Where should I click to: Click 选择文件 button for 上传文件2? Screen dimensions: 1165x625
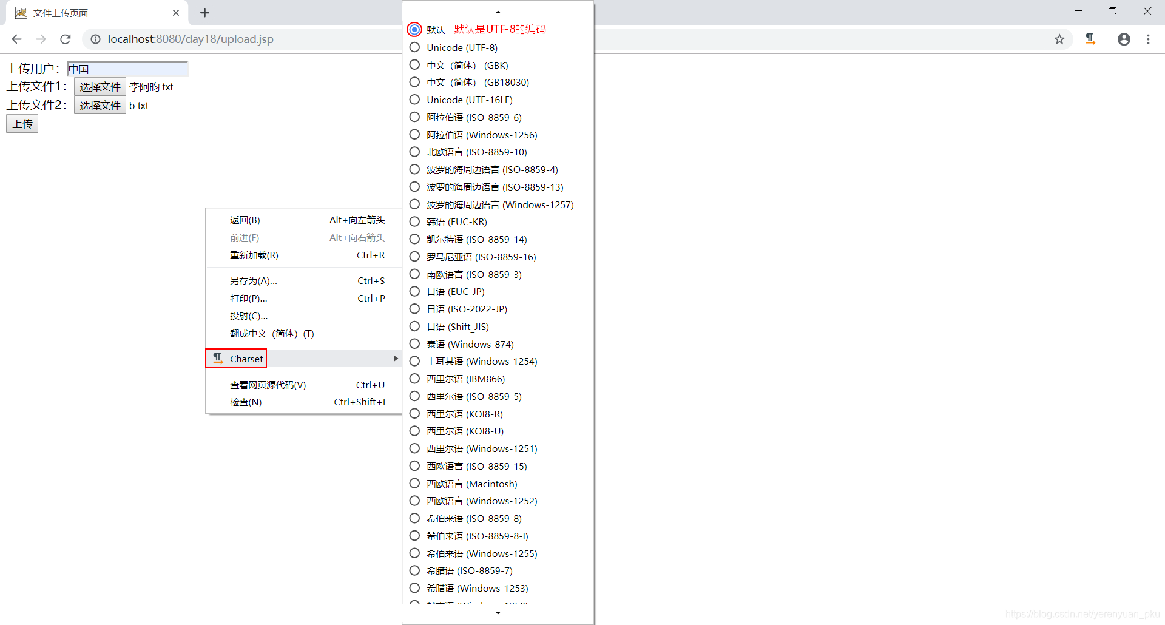(100, 106)
